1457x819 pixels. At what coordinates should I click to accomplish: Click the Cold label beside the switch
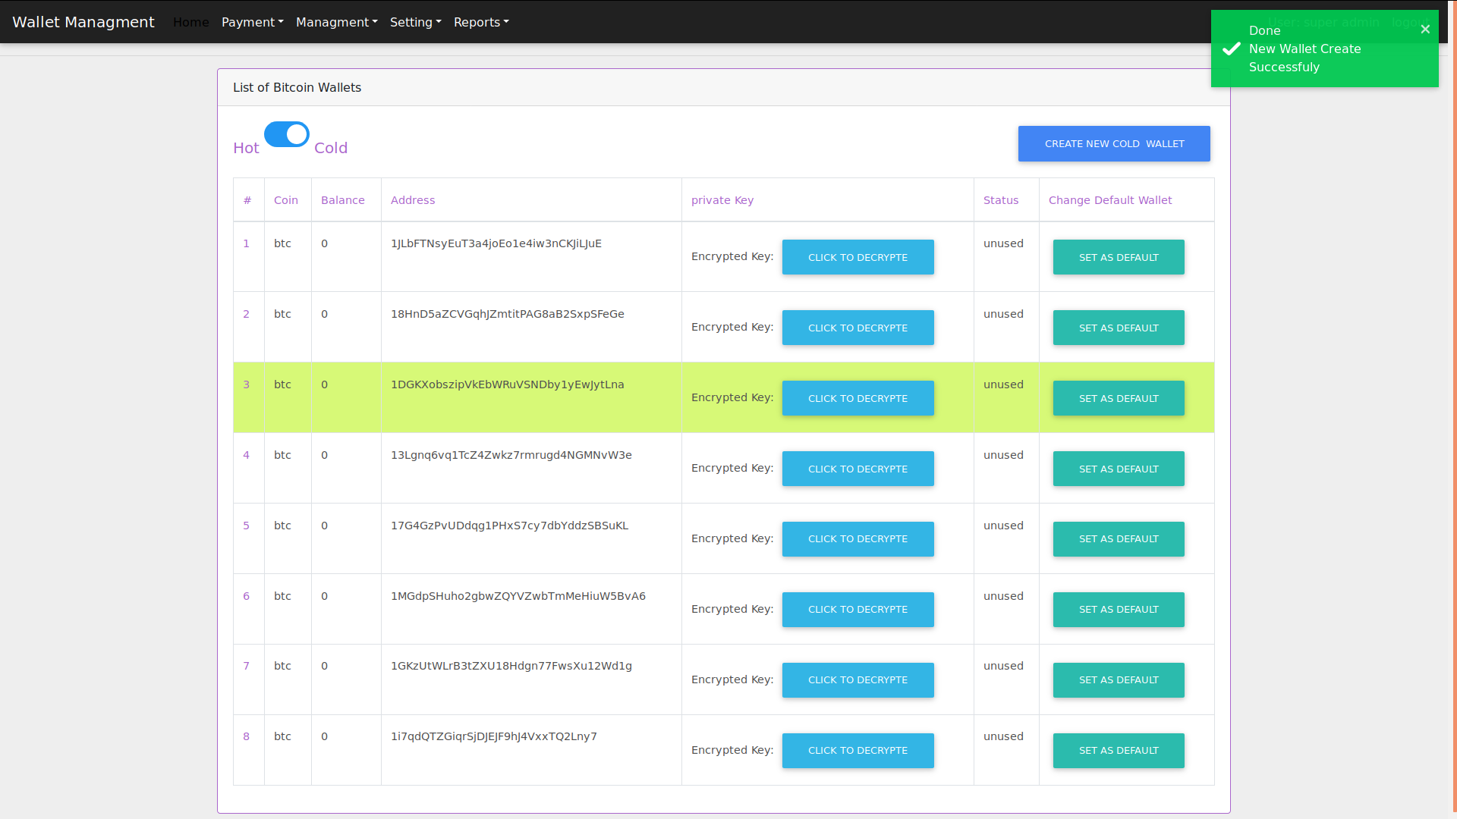(331, 148)
